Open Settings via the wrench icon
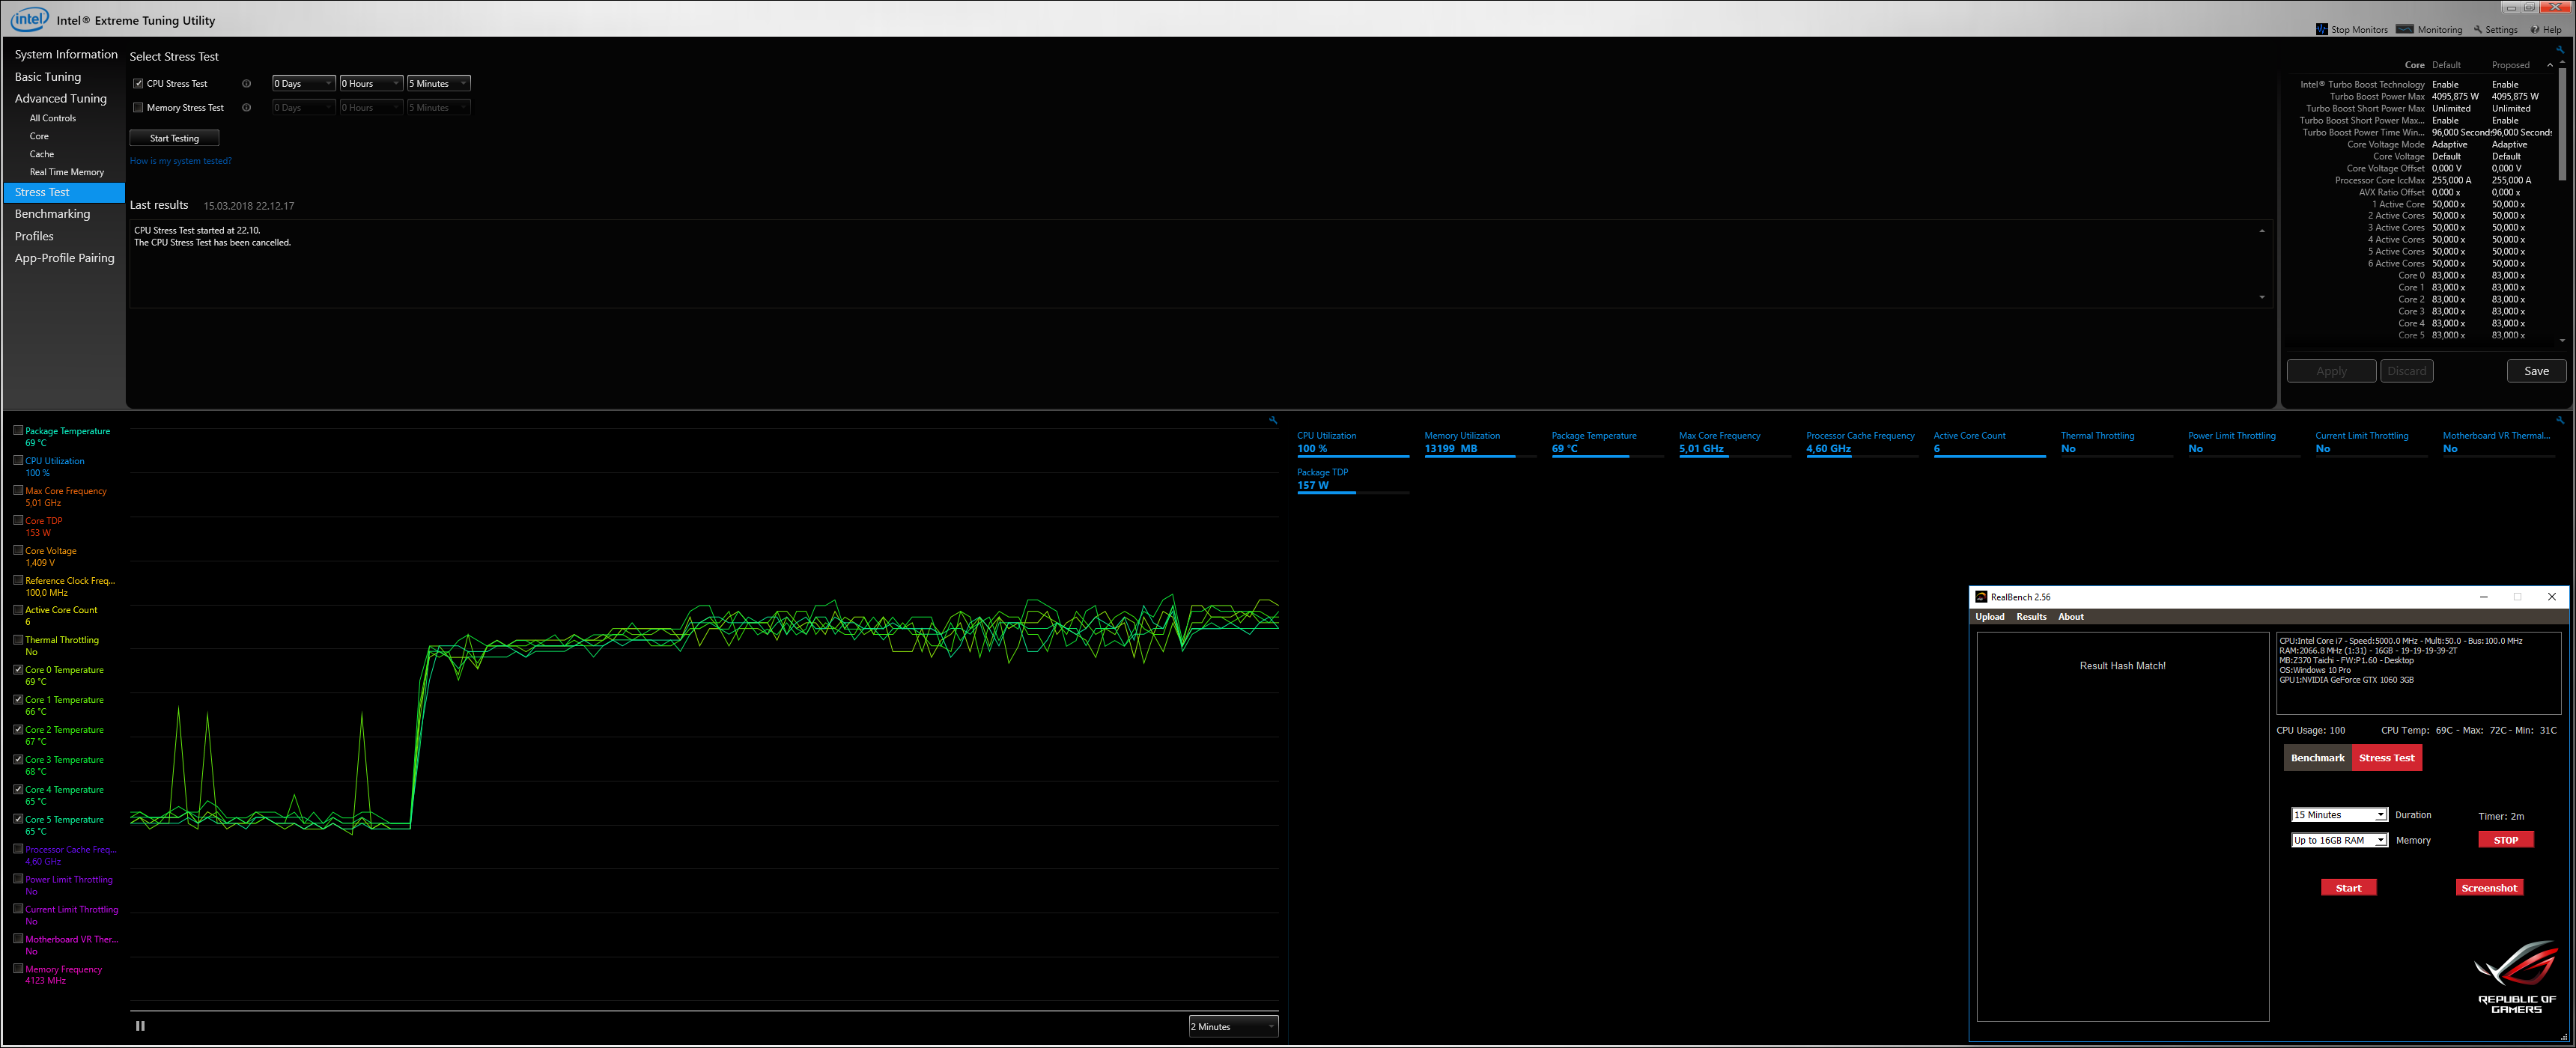The height and width of the screenshot is (1048, 2576). pyautogui.click(x=2478, y=29)
